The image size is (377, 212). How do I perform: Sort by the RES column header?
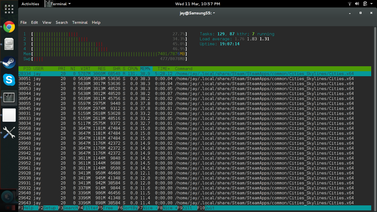pos(102,69)
